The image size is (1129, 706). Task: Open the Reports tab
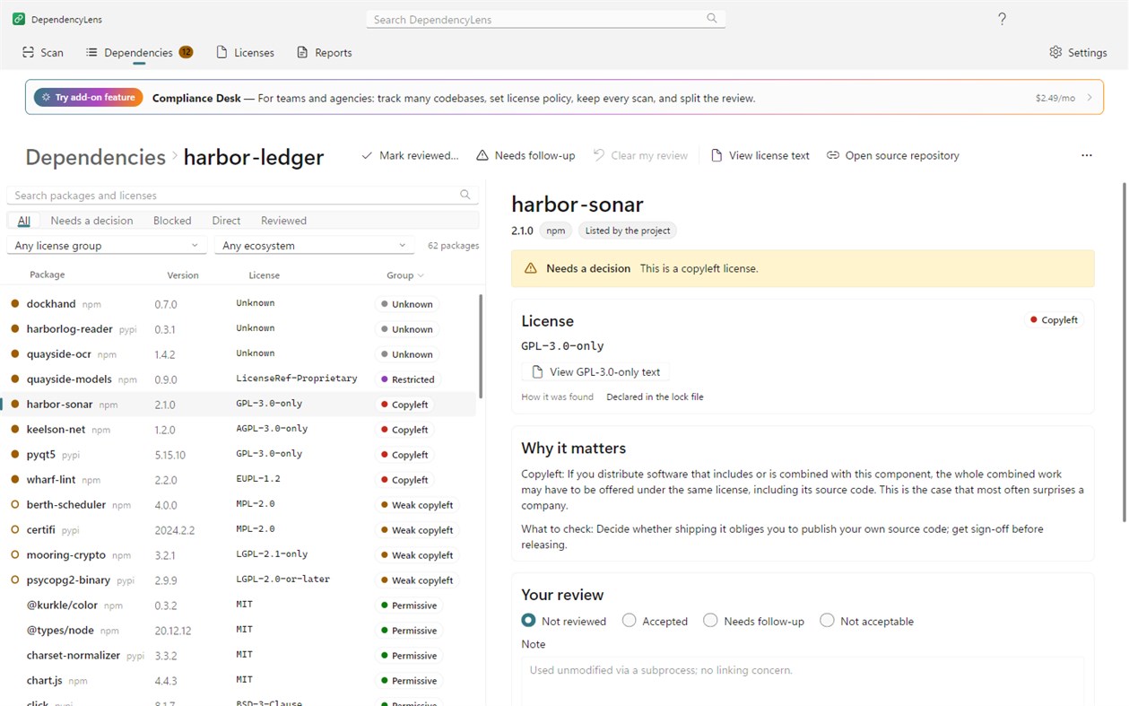coord(324,52)
